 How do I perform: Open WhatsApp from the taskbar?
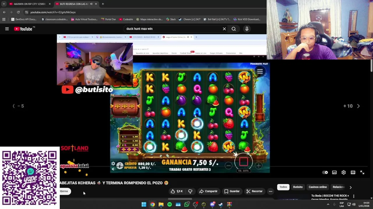[186, 205]
